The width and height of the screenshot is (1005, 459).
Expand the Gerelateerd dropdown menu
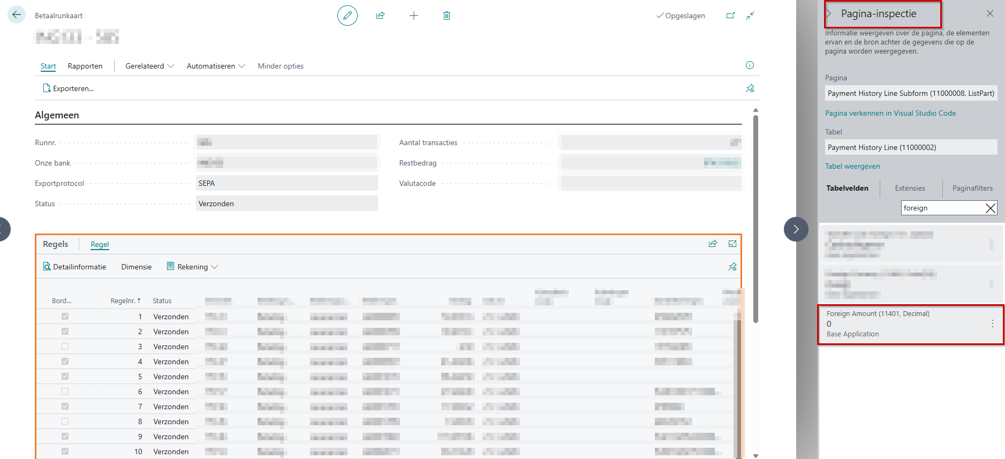pyautogui.click(x=149, y=66)
